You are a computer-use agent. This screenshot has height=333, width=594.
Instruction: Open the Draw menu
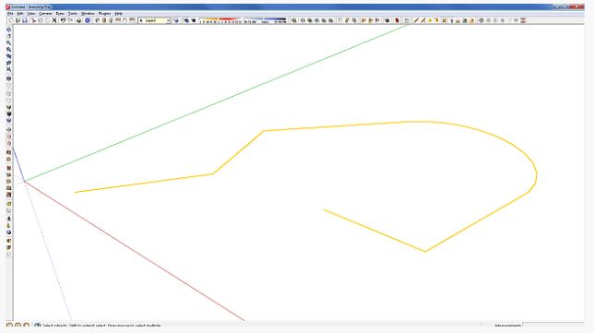click(x=60, y=13)
